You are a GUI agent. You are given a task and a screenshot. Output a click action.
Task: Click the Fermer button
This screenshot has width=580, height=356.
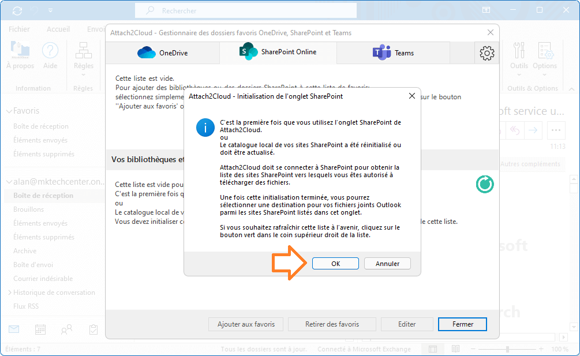[462, 324]
